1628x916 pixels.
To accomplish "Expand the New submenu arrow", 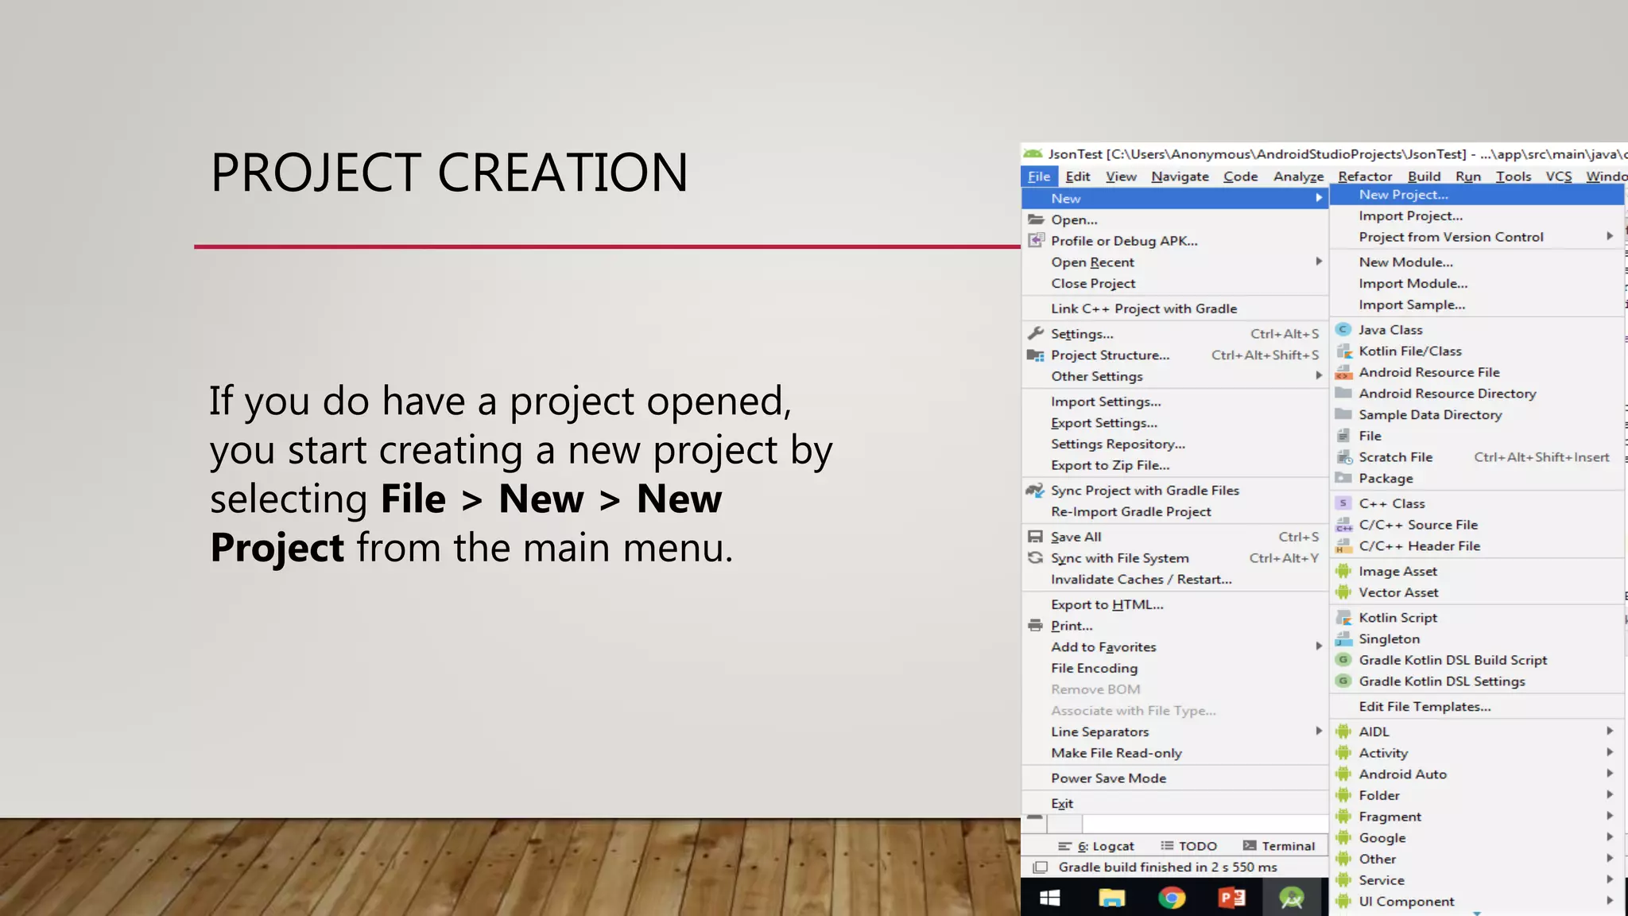I will (x=1319, y=198).
